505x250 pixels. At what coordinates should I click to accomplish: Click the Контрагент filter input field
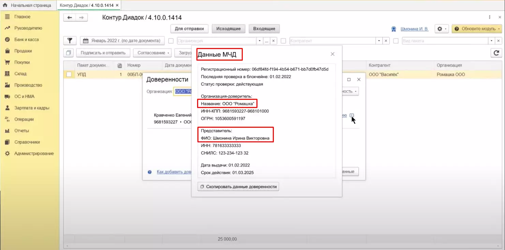(x=332, y=41)
